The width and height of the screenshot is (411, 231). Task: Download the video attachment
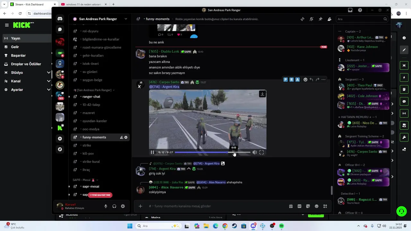pos(262,94)
